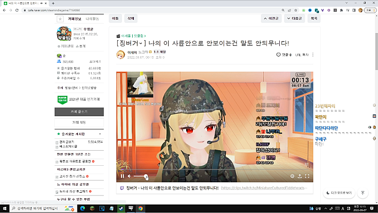Open 고지전 참가 신청소 board

coord(72,176)
